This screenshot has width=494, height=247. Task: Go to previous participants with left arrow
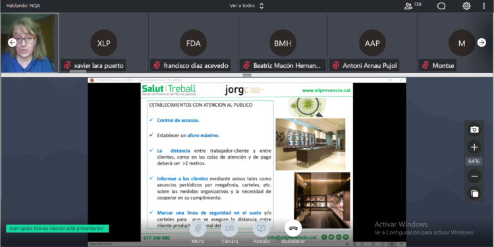click(x=12, y=43)
